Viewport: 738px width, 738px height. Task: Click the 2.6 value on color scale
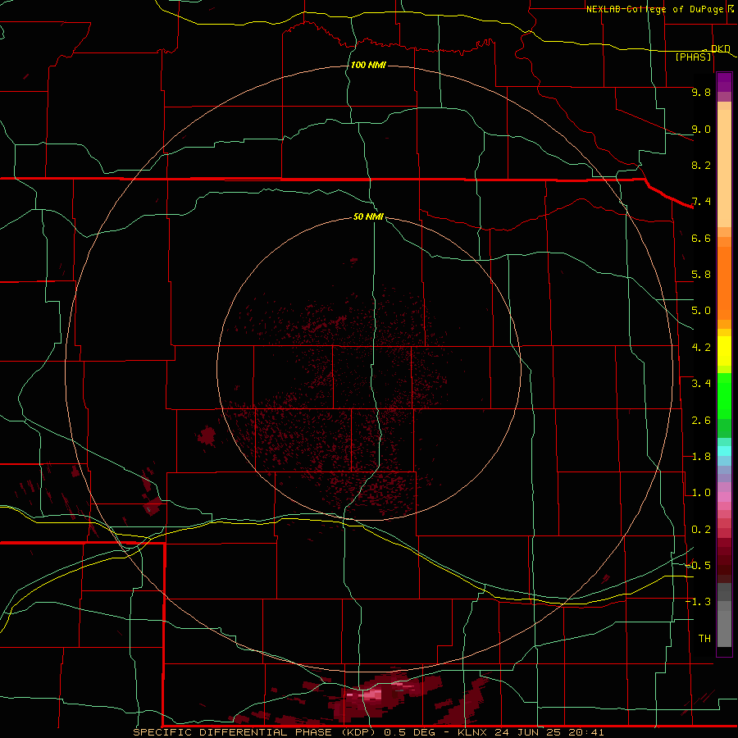701,421
